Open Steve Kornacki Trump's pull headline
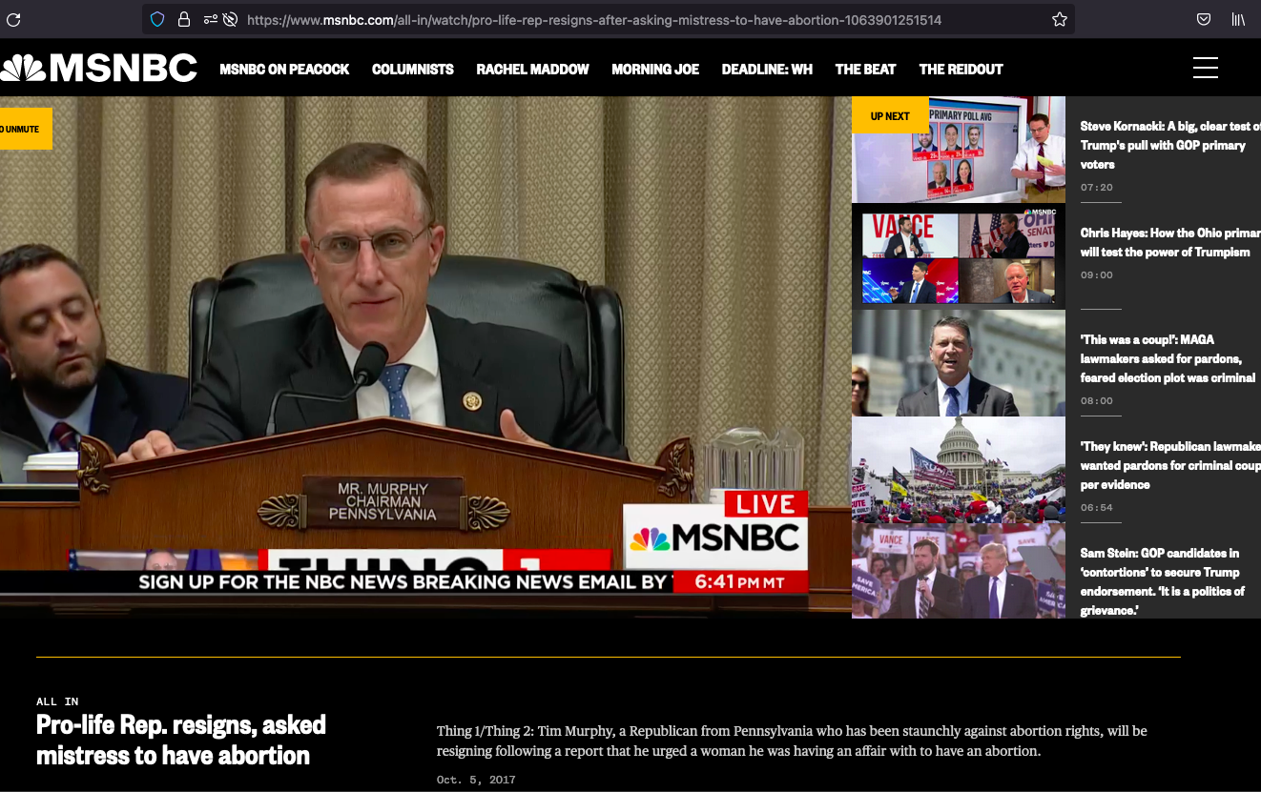Viewport: 1261px width, 792px height. pyautogui.click(x=1170, y=145)
